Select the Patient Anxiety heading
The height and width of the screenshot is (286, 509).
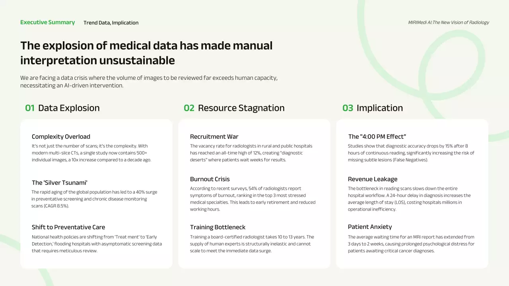[x=370, y=227]
